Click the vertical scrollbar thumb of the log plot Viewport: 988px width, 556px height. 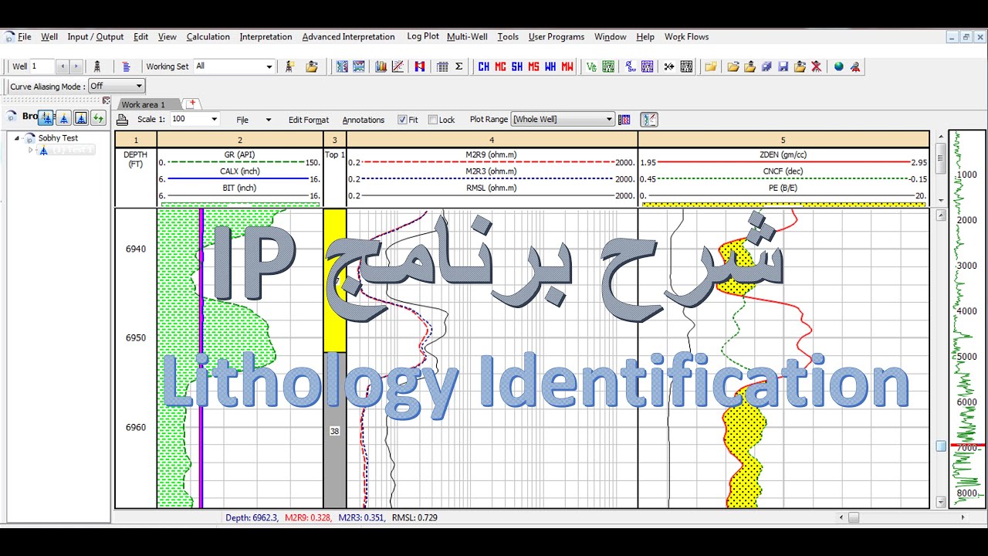(941, 446)
